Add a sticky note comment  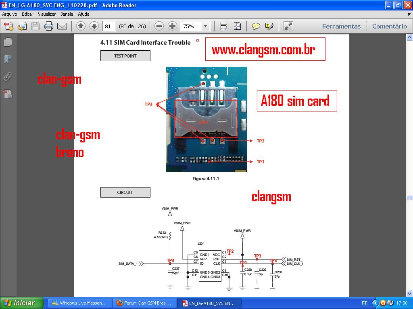click(256, 27)
